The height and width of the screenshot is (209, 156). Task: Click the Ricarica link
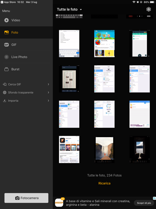pos(105,183)
